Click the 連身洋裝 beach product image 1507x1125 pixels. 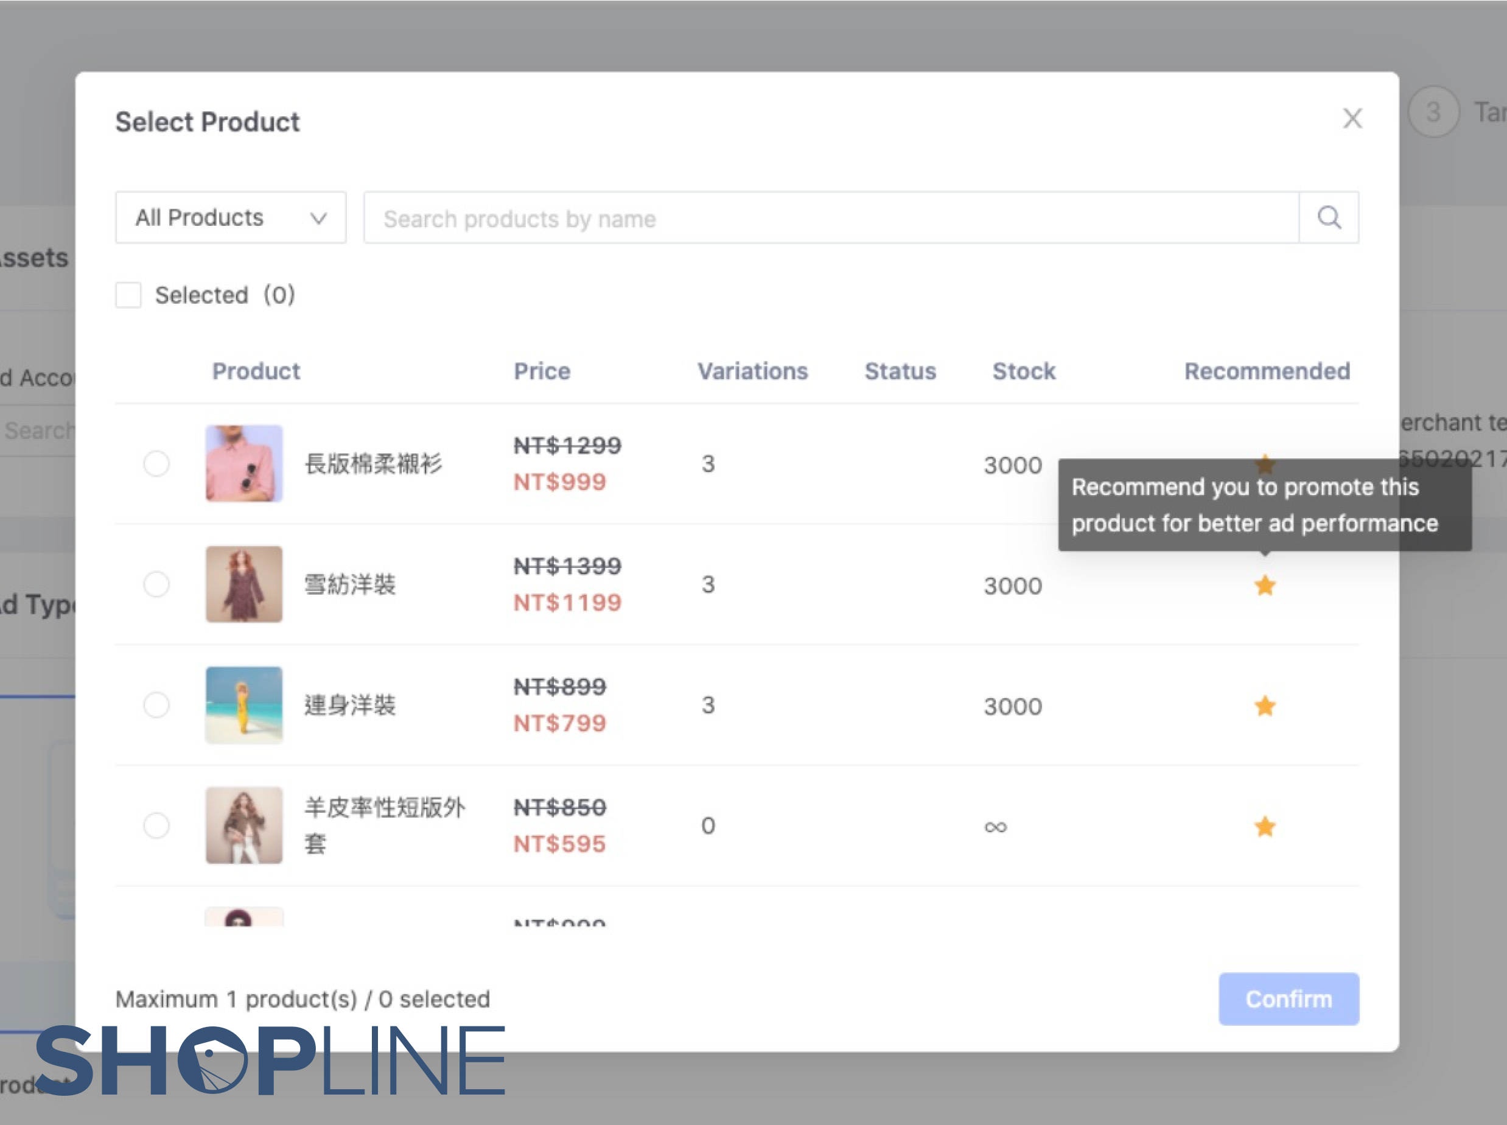(243, 705)
